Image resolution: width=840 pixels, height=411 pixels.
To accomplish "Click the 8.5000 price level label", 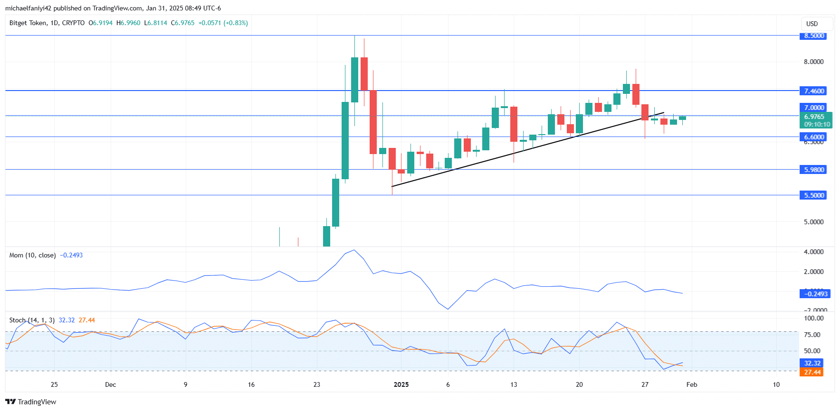I will [x=813, y=36].
